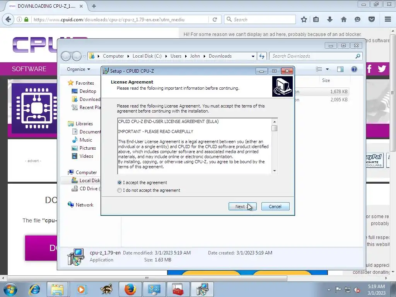
Task: Open a new Firefox tab
Action: pos(94,6)
